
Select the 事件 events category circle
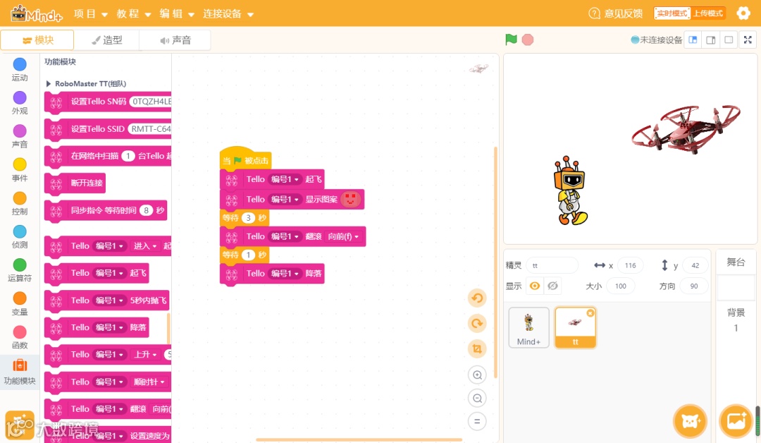point(20,164)
